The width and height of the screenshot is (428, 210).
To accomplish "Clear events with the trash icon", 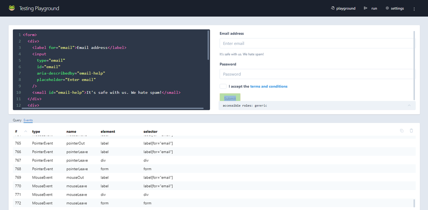I will 411,131.
